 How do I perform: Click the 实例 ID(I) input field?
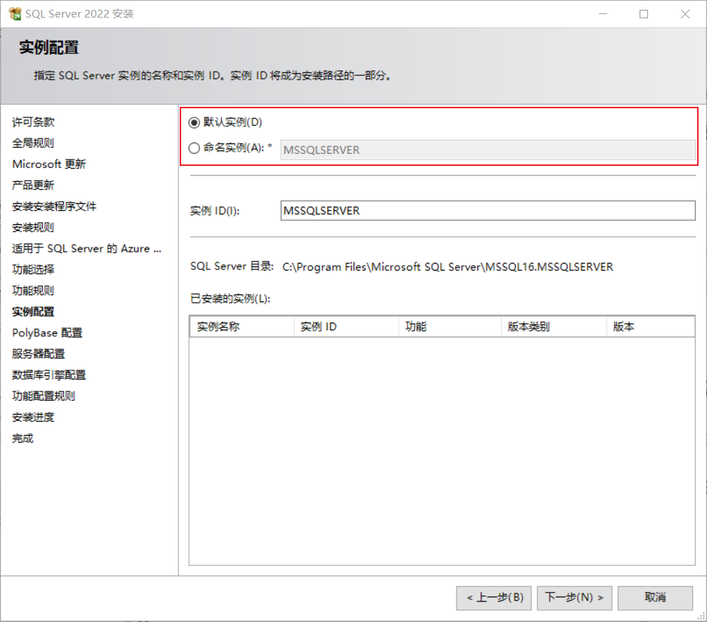pos(488,211)
